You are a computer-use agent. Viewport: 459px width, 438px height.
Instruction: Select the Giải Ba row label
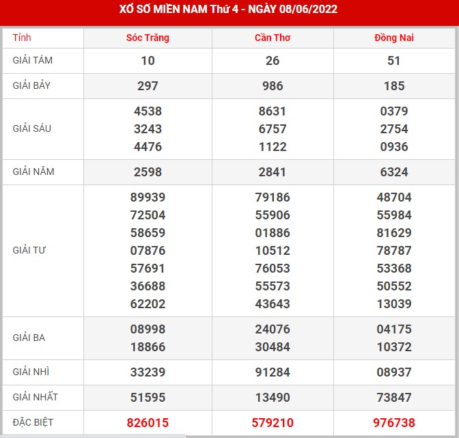pos(29,338)
